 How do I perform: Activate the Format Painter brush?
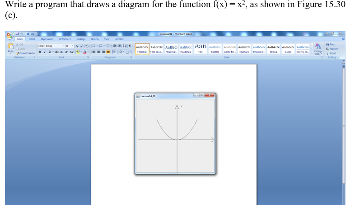pyautogui.click(x=25, y=53)
